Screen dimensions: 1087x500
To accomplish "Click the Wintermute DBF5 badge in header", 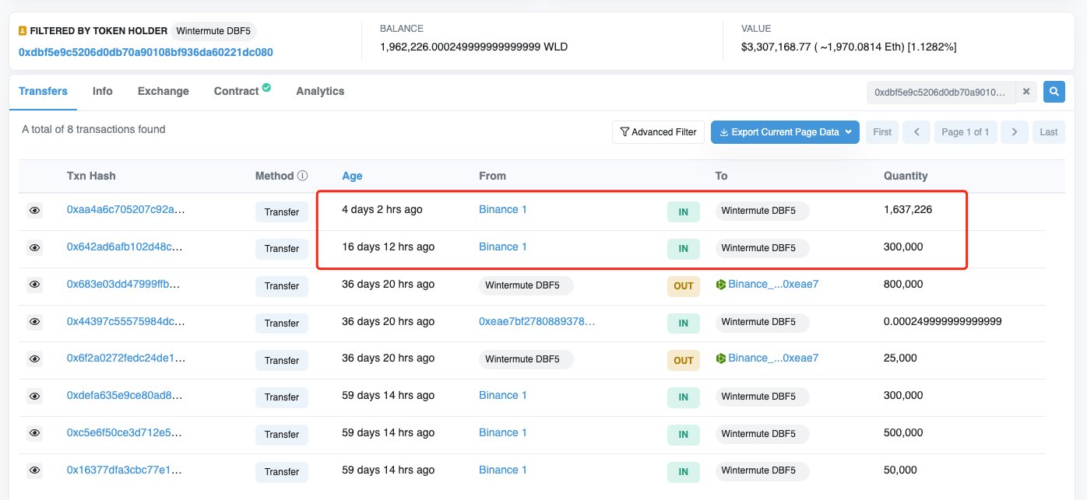I will [213, 31].
